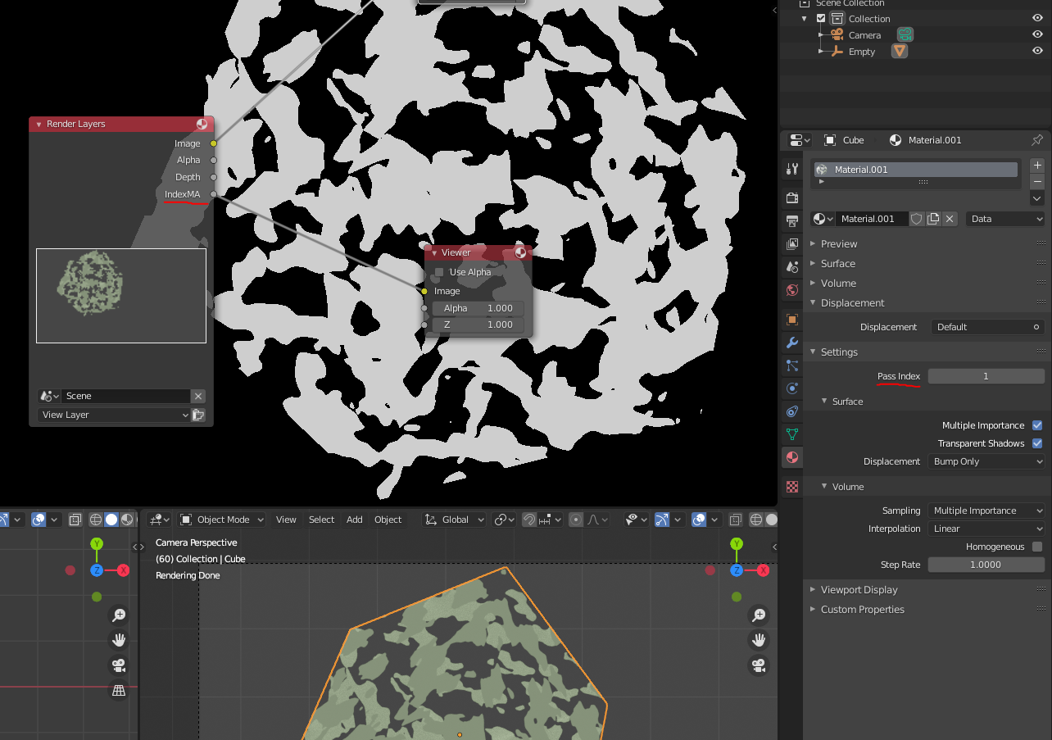Enable the Homogeneous volume checkbox
Viewport: 1052px width, 740px height.
[1037, 547]
